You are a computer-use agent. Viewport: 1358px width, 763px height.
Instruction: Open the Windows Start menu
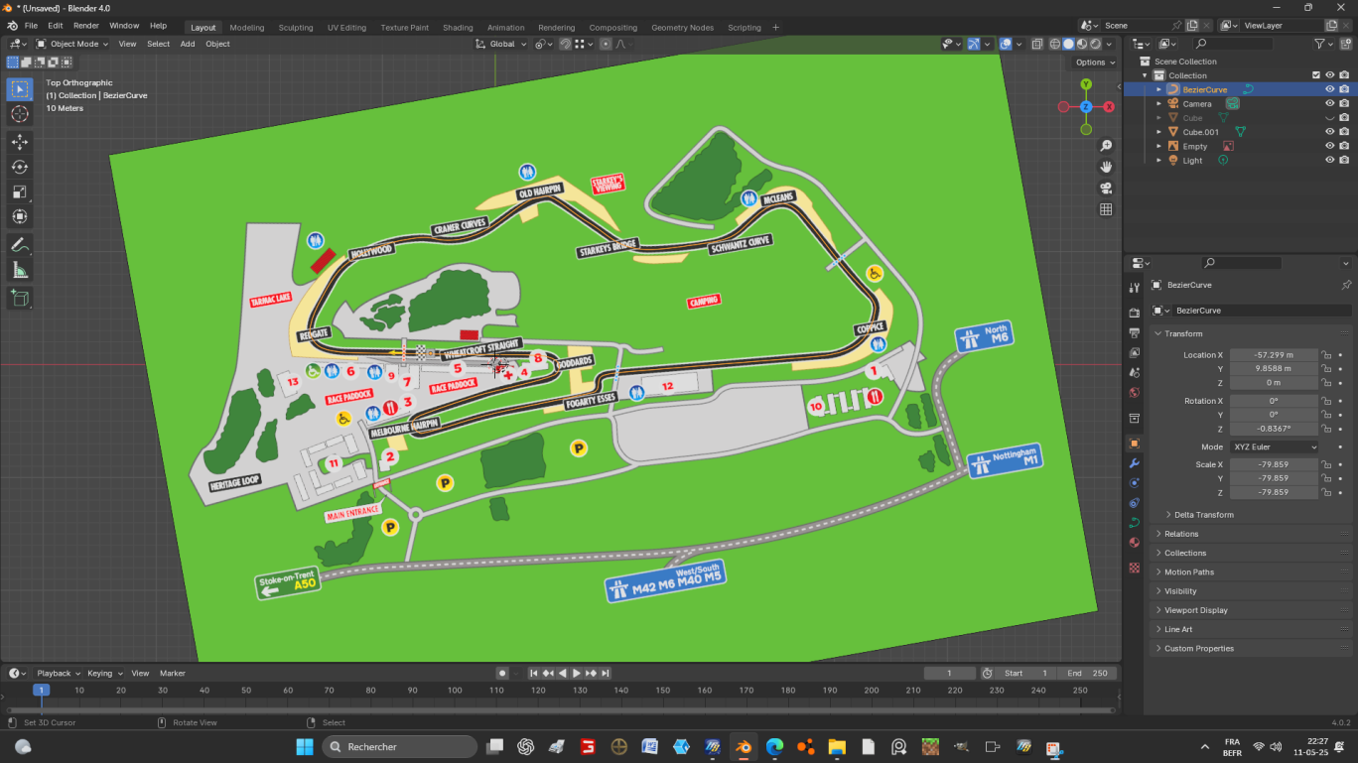(x=304, y=746)
